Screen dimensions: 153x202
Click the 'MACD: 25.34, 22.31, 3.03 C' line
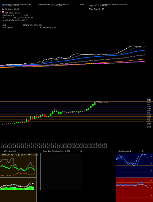15,20
